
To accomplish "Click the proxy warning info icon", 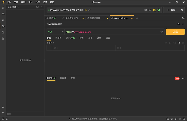I will pos(86,10).
